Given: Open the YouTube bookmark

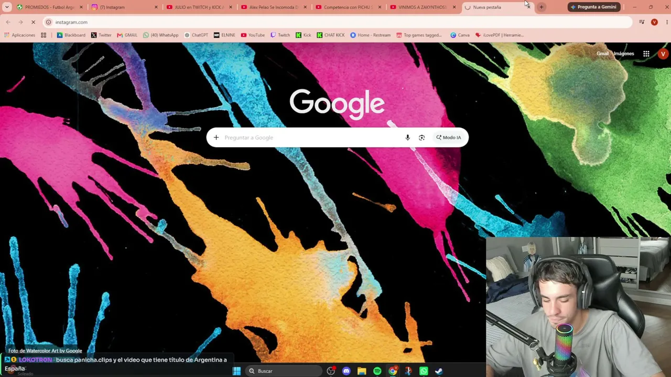Looking at the screenshot, I should [253, 35].
